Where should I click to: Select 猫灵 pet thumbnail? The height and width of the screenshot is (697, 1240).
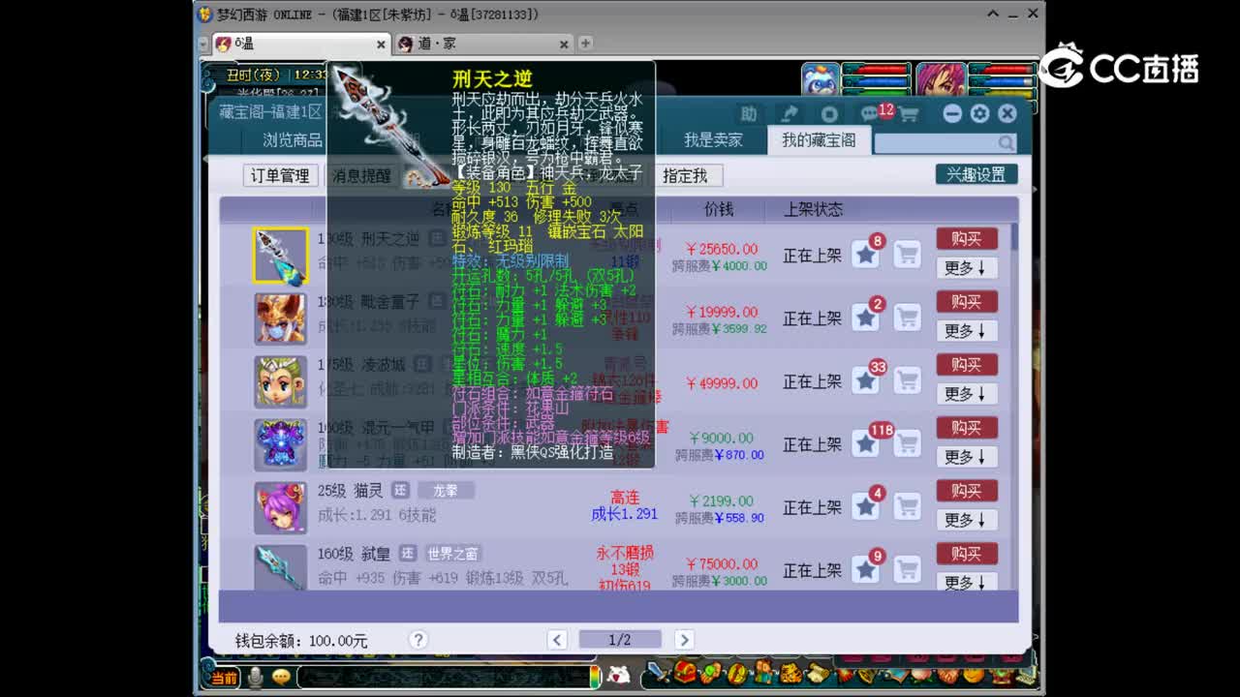click(281, 507)
